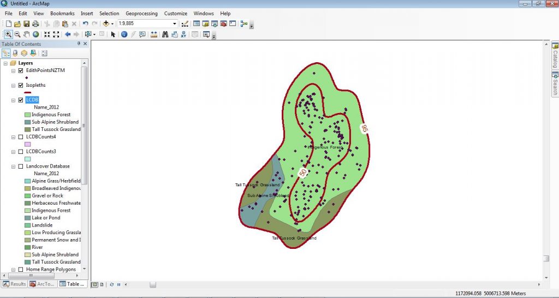The height and width of the screenshot is (298, 559).
Task: Collapse the Landcover Database layer legend
Action: 13,166
